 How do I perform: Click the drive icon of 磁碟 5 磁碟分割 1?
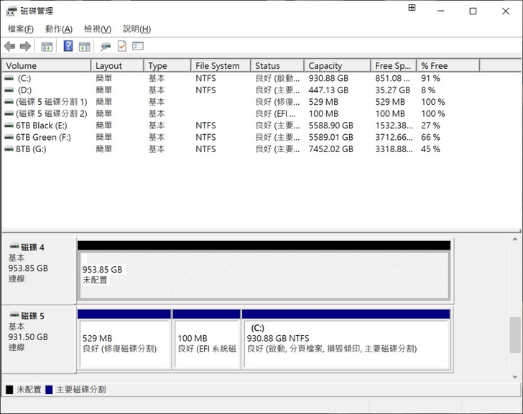9,102
